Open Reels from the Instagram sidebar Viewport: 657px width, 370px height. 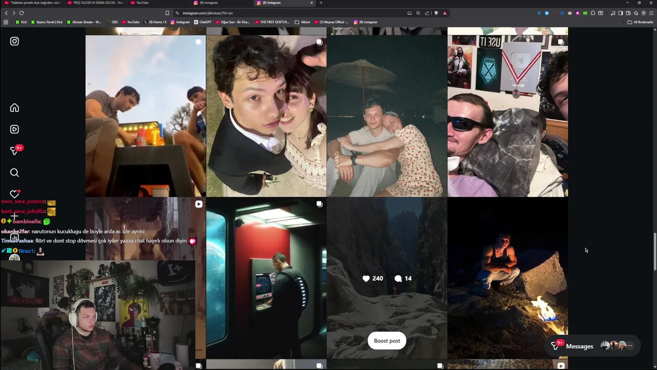14,129
